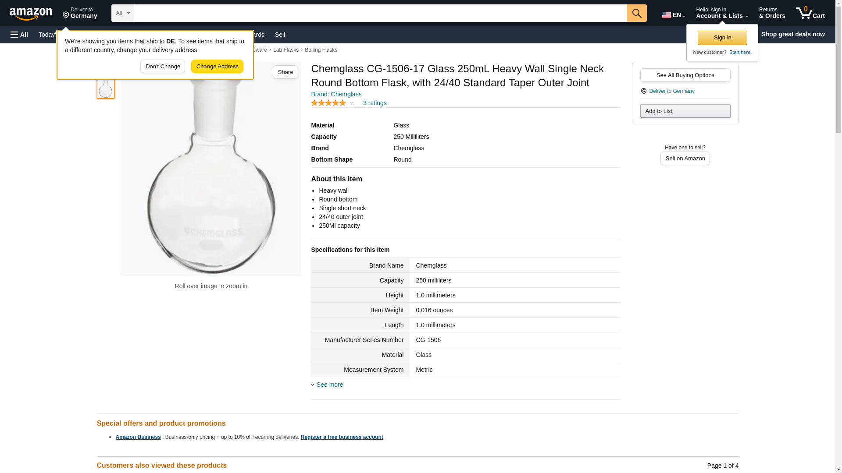The height and width of the screenshot is (473, 842).
Task: Expand the ratings breakdown arrow
Action: pos(352,103)
